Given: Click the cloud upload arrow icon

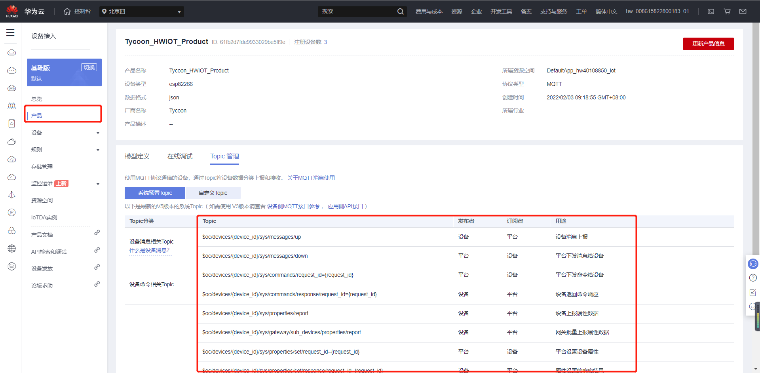Looking at the screenshot, I should click(x=12, y=159).
